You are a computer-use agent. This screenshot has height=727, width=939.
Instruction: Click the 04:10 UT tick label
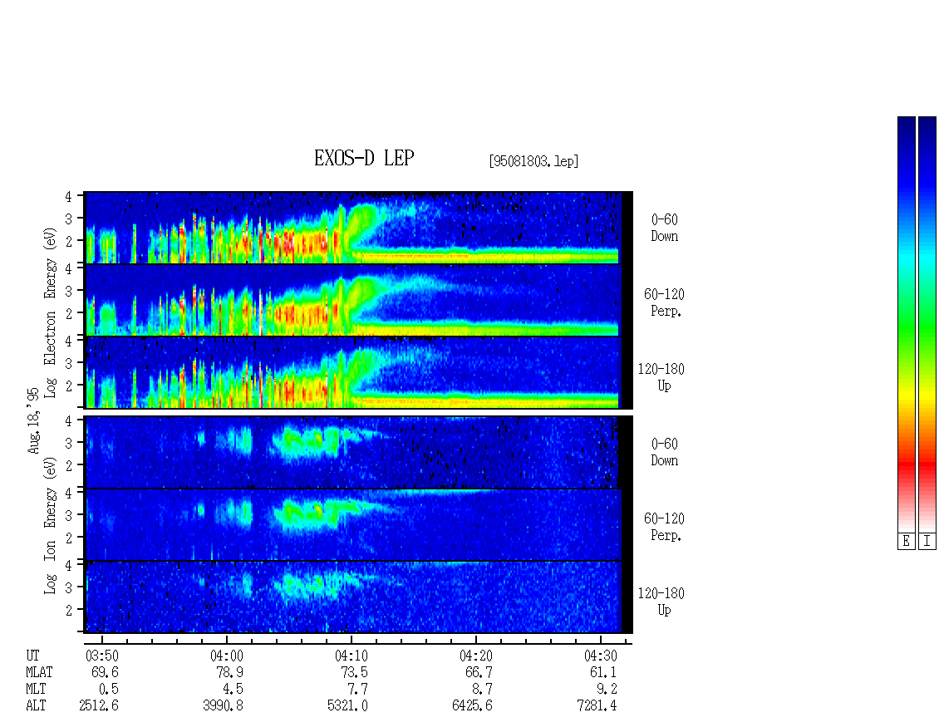click(351, 656)
